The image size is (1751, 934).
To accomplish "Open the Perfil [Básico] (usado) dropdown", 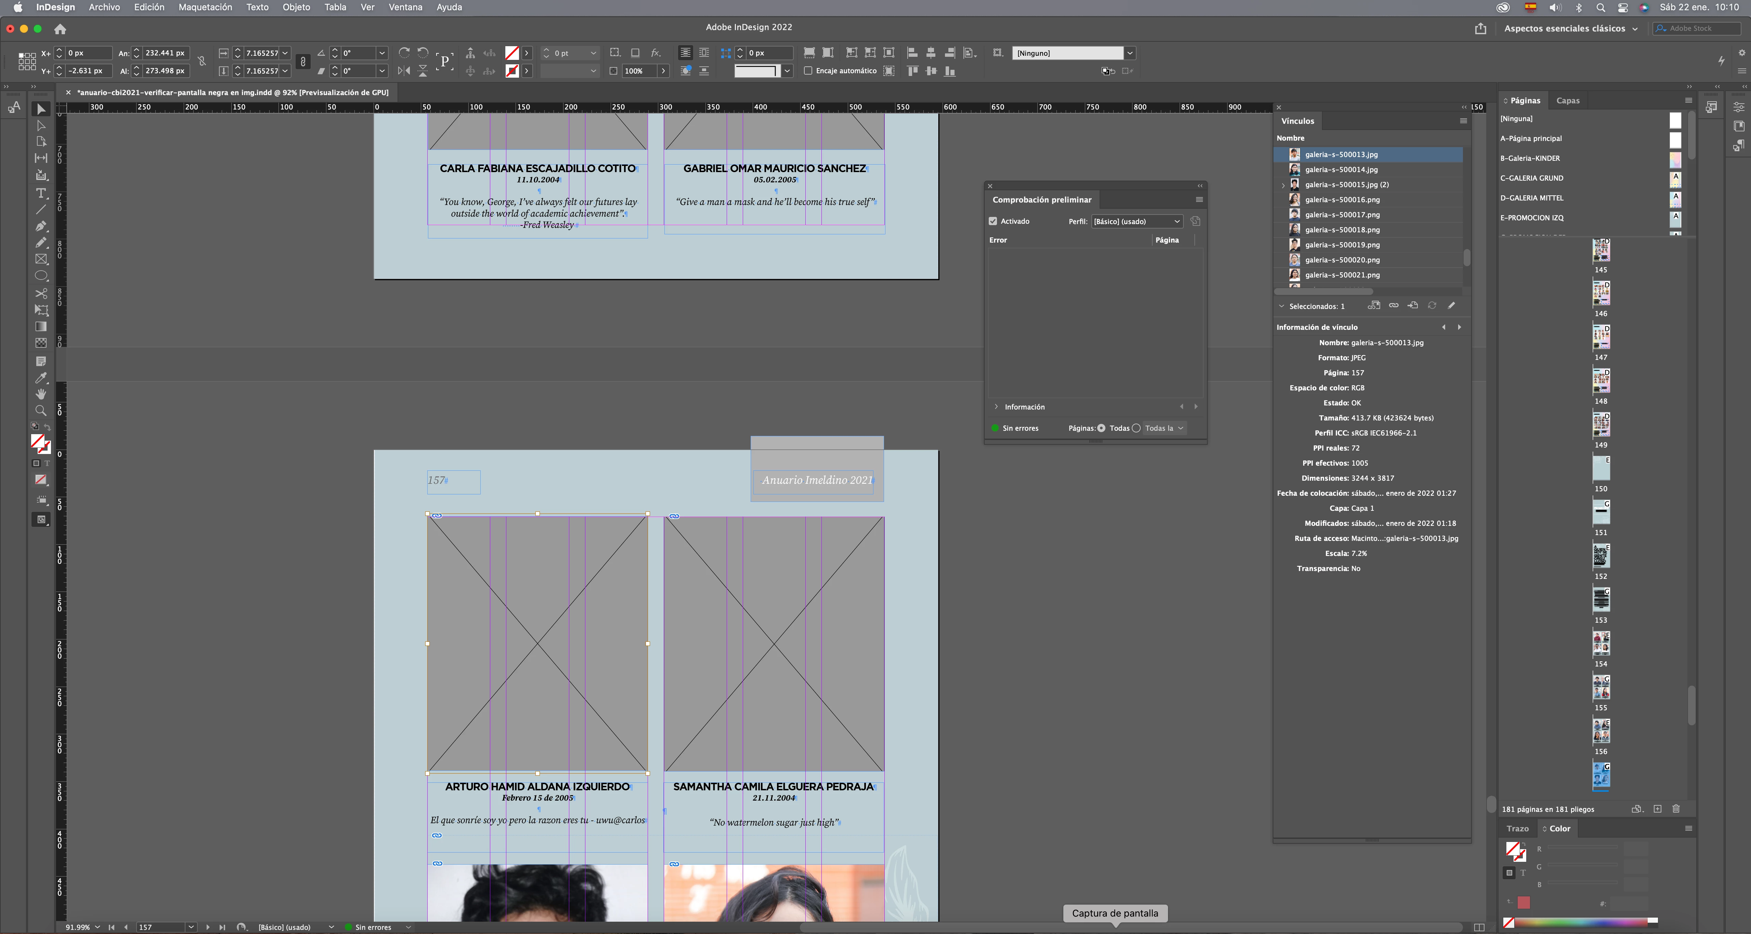I will [1137, 221].
